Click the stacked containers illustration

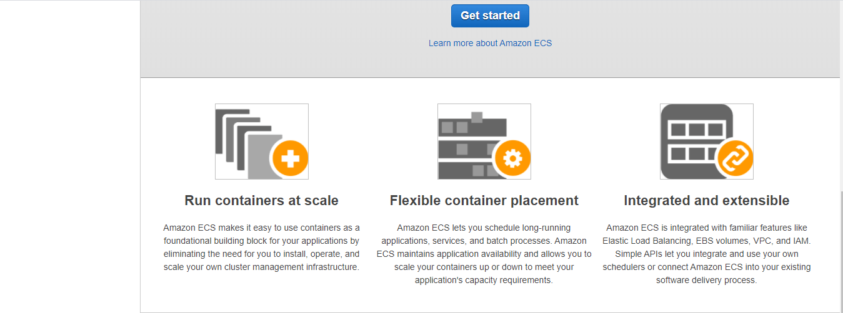262,142
